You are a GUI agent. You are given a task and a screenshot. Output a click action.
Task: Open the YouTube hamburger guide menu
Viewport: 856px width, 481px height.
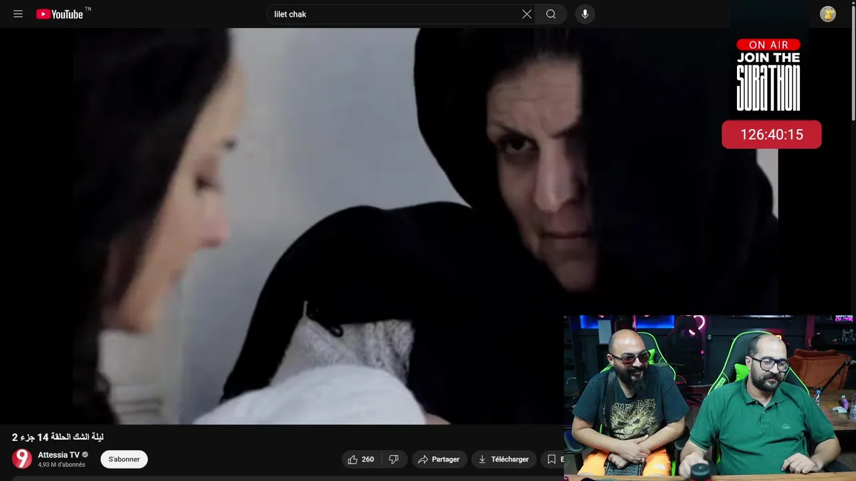(18, 14)
